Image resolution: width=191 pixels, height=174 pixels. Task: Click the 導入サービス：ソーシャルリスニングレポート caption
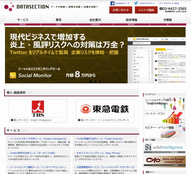click(103, 120)
